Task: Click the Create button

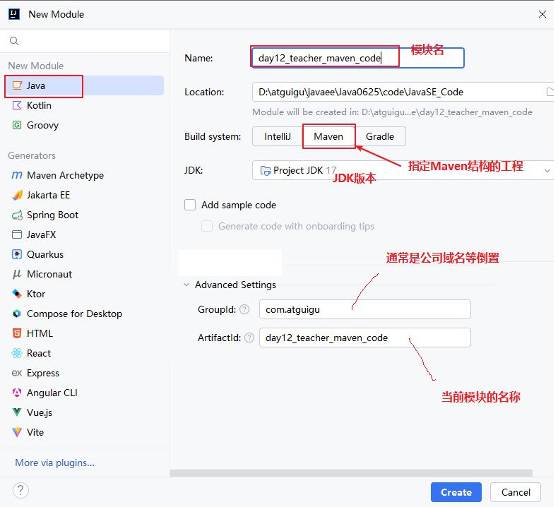Action: click(456, 492)
